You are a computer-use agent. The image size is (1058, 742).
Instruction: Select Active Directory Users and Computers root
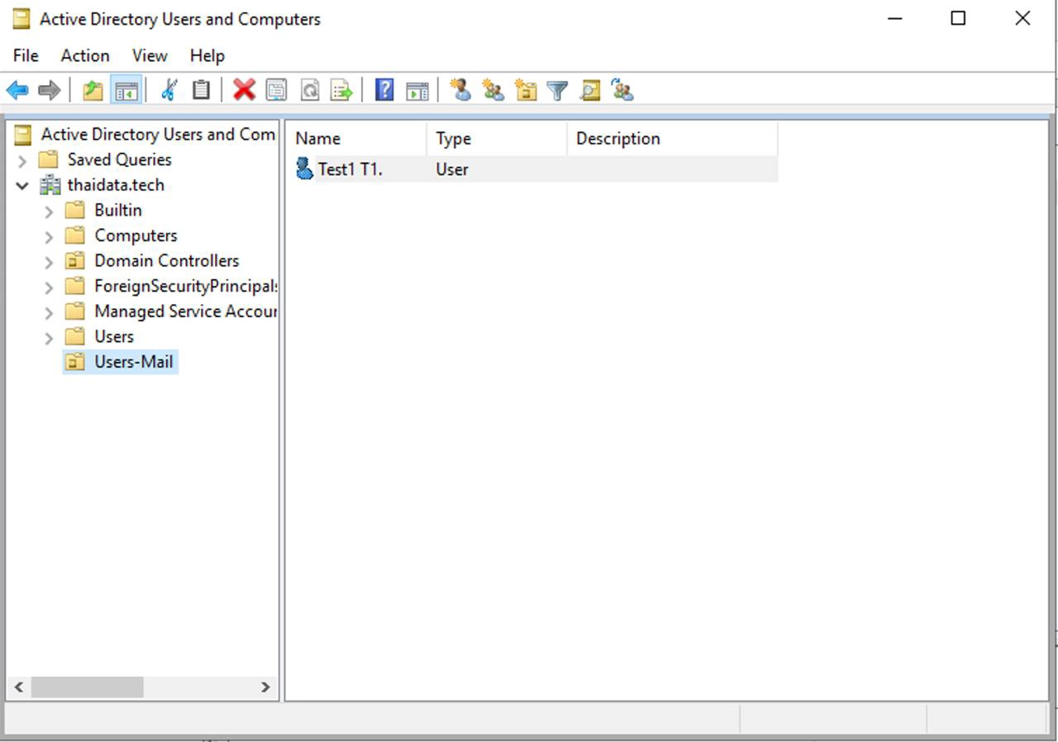pos(158,134)
